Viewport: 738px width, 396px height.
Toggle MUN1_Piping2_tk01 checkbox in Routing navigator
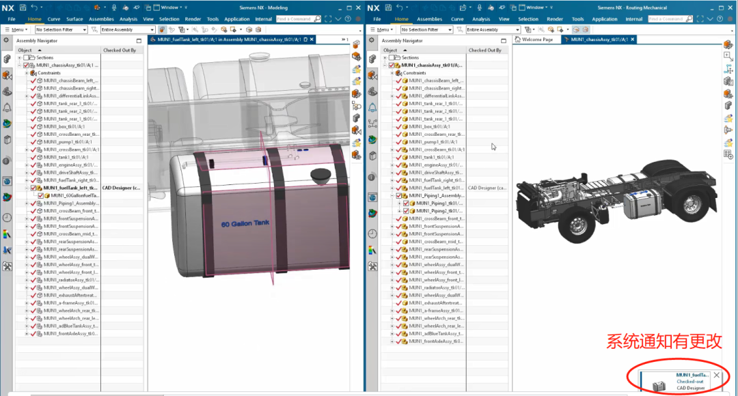(x=406, y=211)
